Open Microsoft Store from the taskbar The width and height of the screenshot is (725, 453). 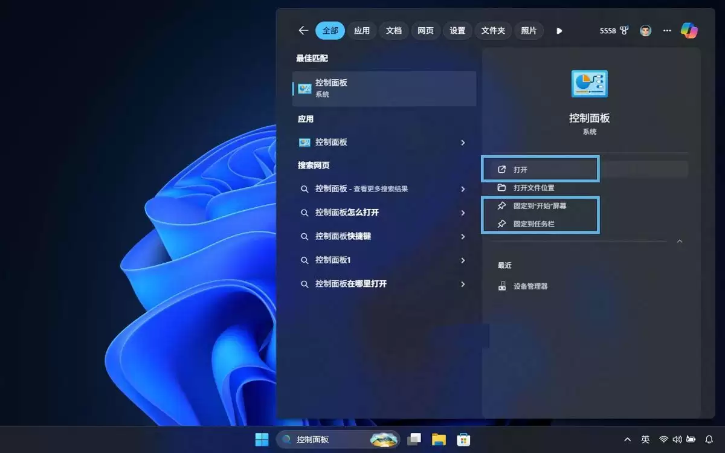464,439
